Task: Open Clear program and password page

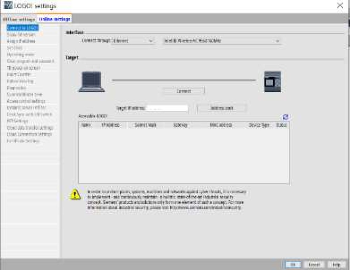Action: 30,61
